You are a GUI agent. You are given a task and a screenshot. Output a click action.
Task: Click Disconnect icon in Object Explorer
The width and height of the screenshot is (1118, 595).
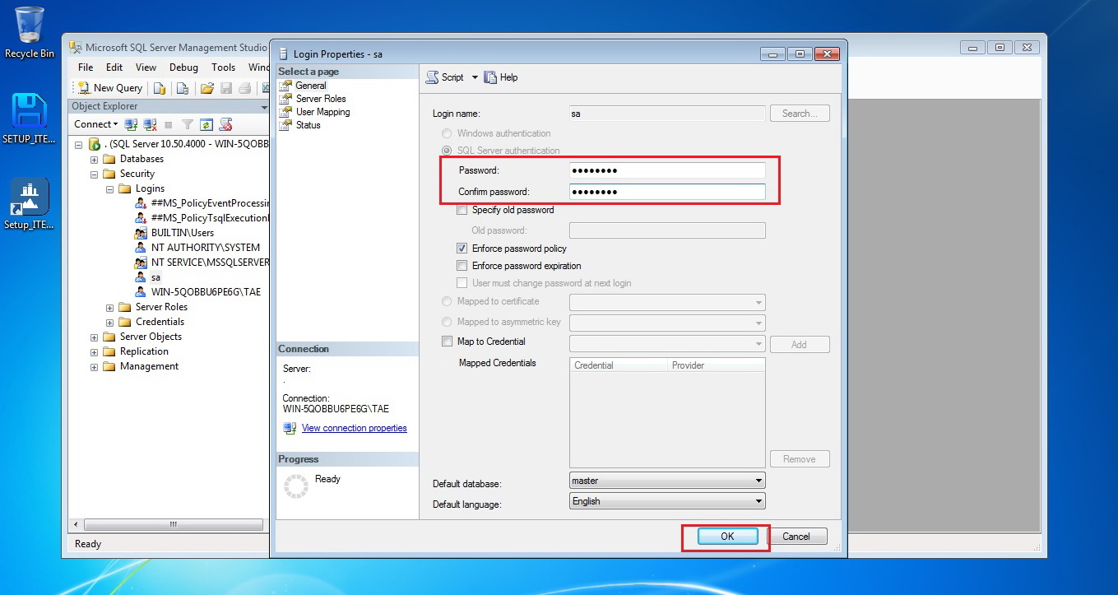click(x=150, y=124)
